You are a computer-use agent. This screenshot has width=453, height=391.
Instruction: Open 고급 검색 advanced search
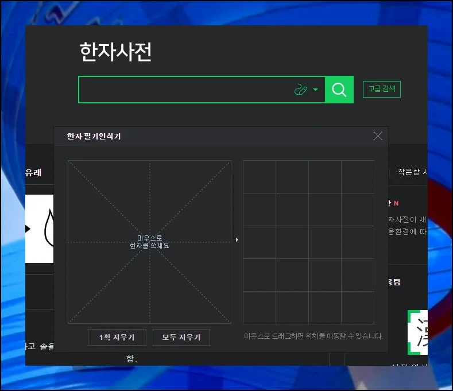point(381,90)
